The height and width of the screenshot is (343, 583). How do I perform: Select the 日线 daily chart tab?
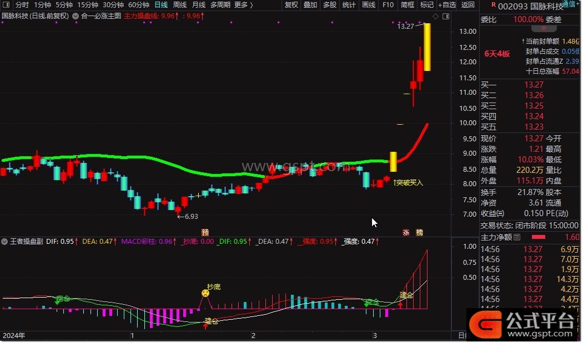[x=161, y=5]
